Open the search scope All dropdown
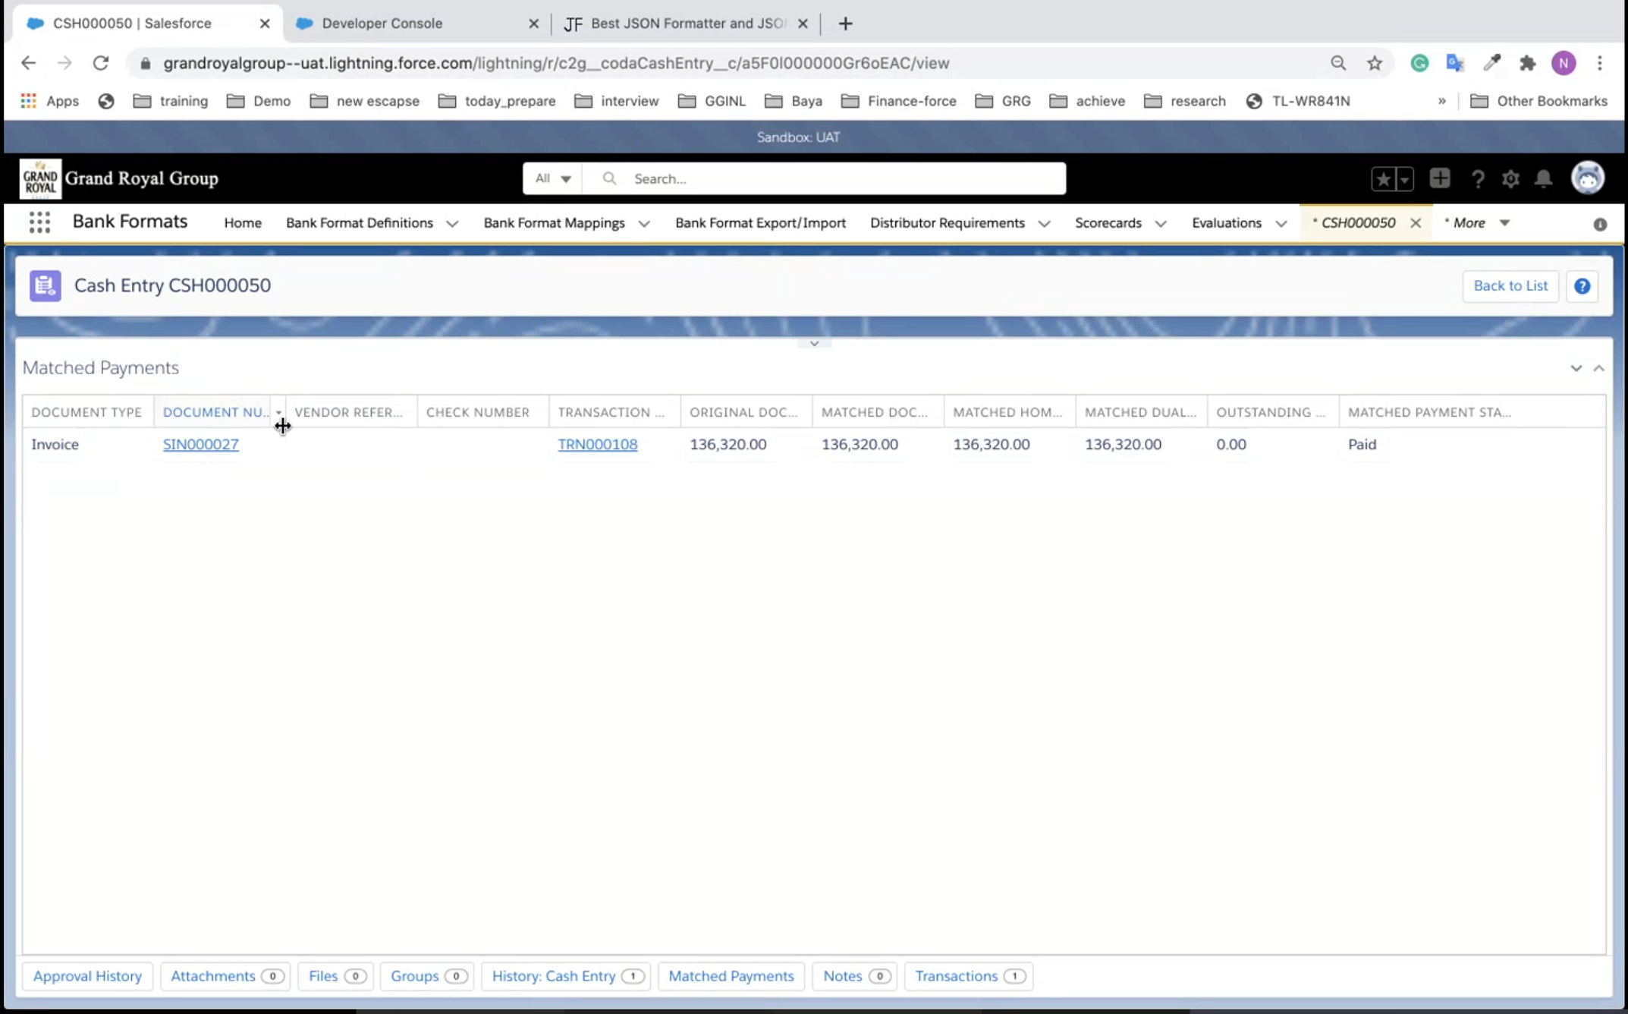The width and height of the screenshot is (1628, 1014). pyautogui.click(x=552, y=178)
